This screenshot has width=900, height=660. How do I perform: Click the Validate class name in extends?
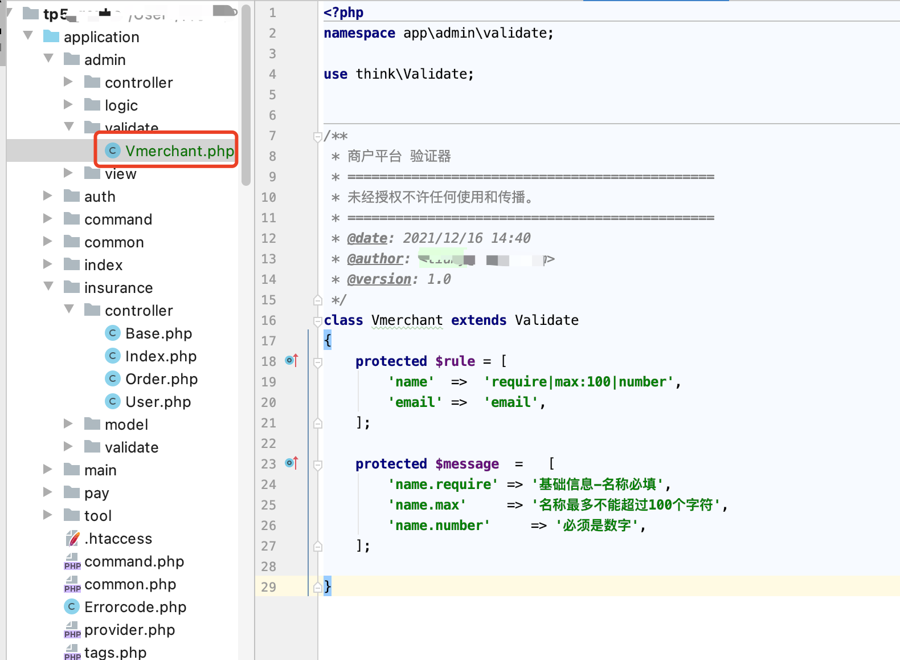pos(547,320)
